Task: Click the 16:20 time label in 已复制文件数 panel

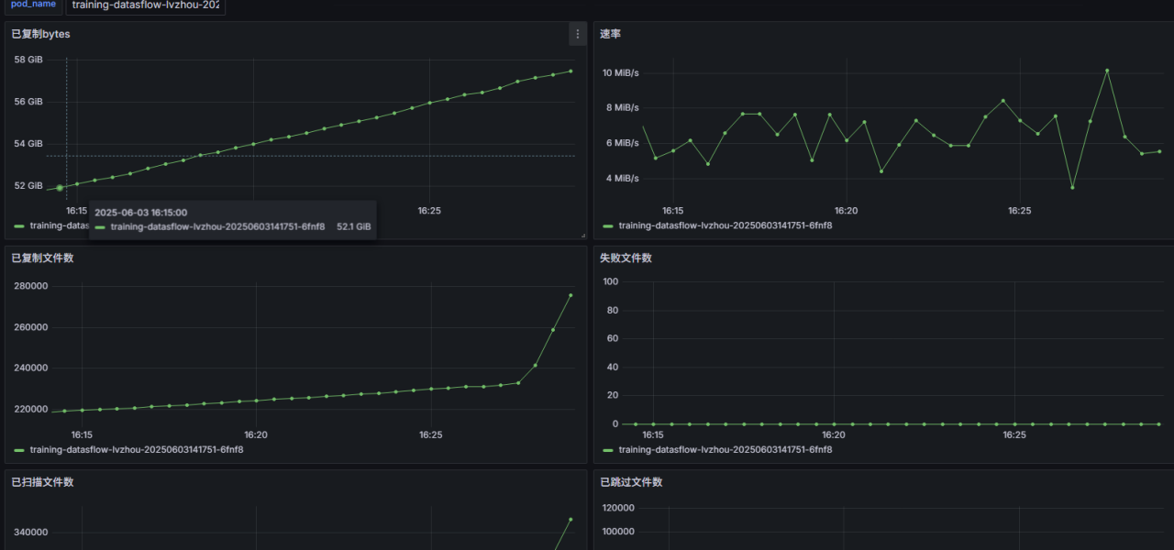Action: click(256, 434)
